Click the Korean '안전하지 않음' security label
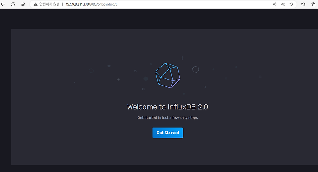This screenshot has width=318, height=172. point(50,4)
